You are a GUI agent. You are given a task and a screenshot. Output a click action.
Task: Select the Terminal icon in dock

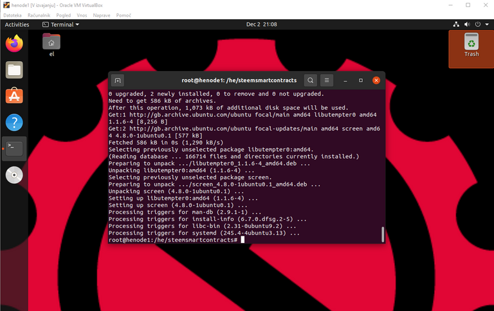point(14,148)
